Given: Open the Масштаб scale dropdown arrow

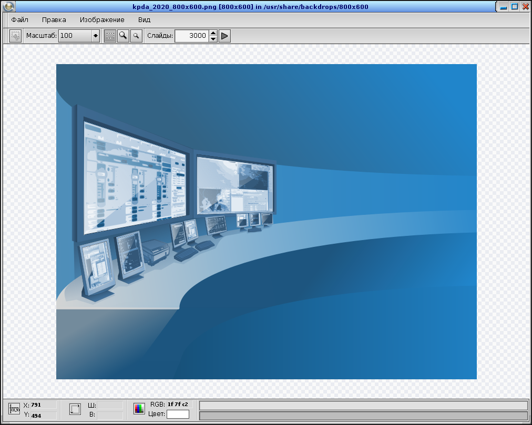Looking at the screenshot, I should pos(95,36).
